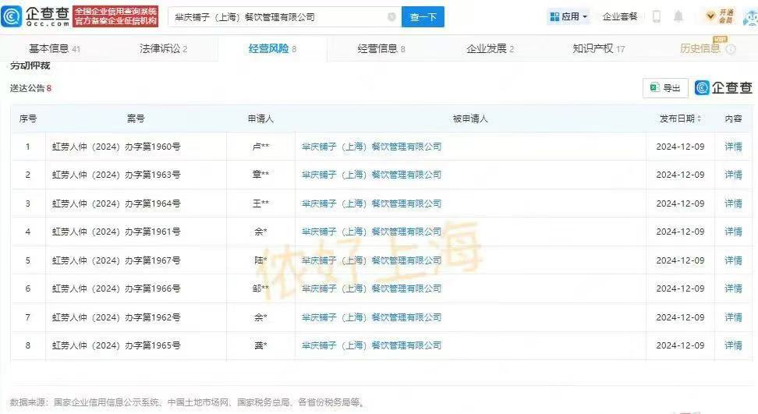Click the help icon beside 历史信息
The height and width of the screenshot is (414, 758).
pos(731,49)
